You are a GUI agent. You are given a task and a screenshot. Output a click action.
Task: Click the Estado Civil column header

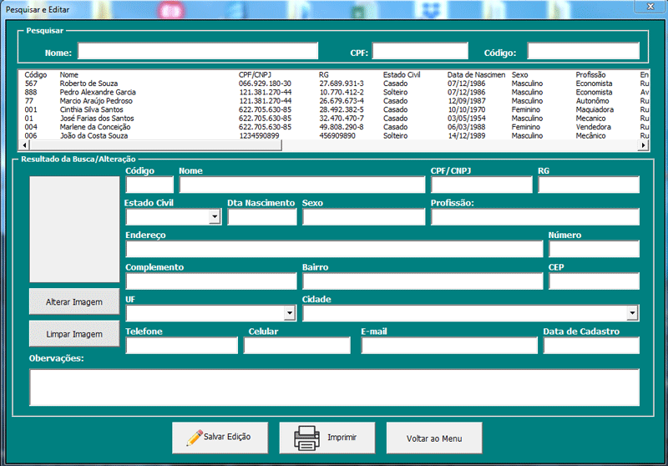pyautogui.click(x=402, y=74)
